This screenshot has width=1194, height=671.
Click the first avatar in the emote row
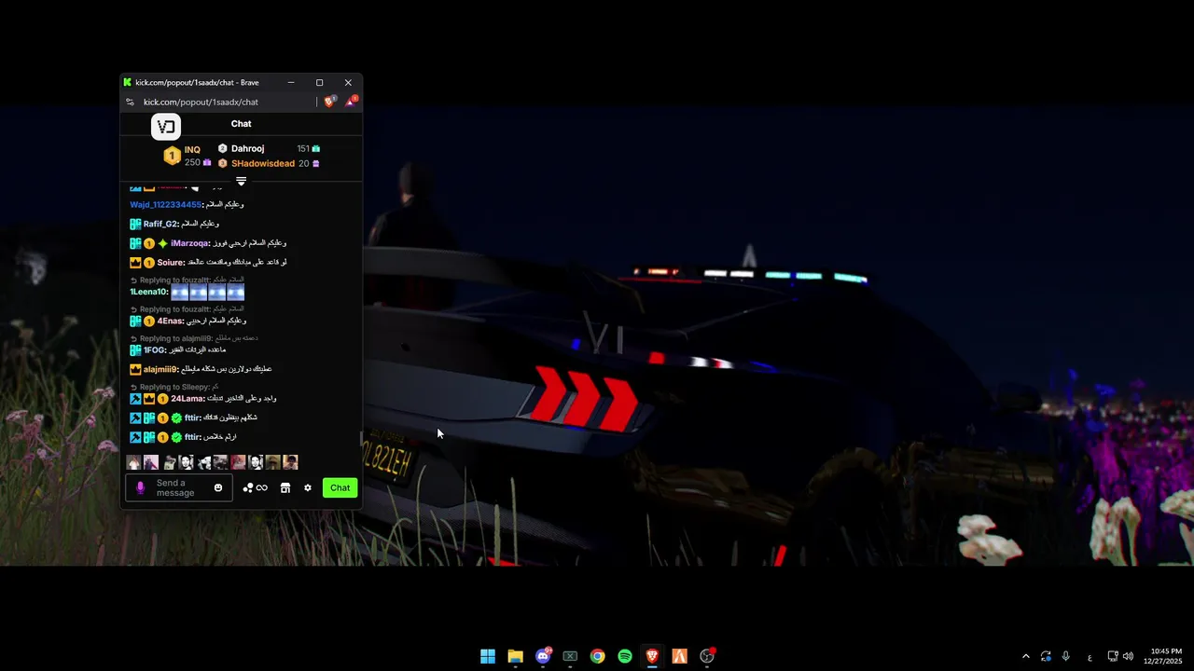[x=133, y=462]
